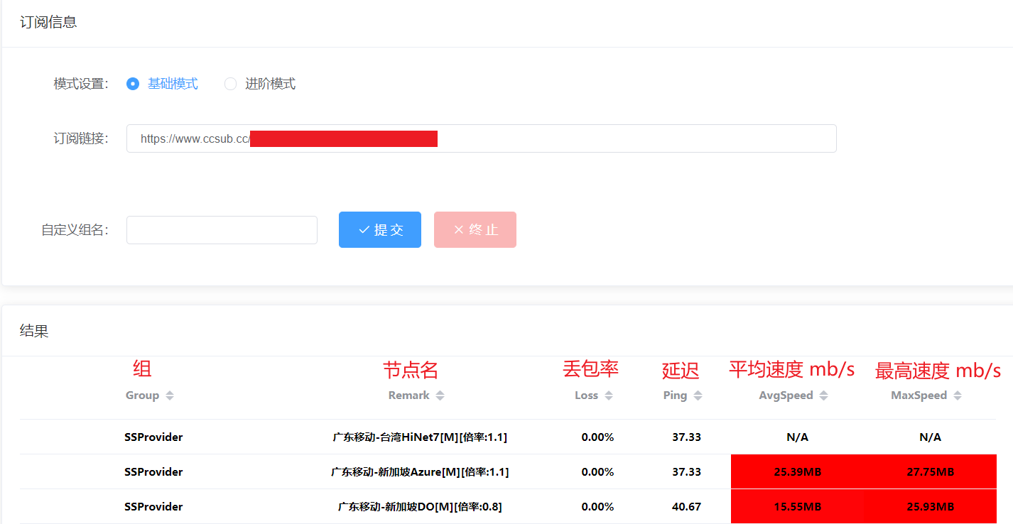1013x524 pixels.
Task: Click the 25.39MB red AvgSpeed cell
Action: (x=797, y=472)
